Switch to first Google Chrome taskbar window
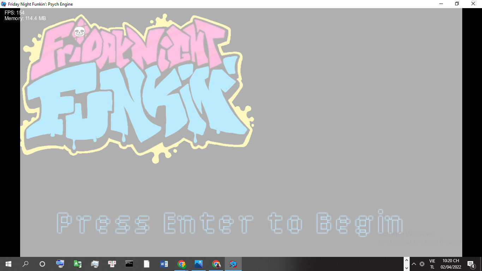482x271 pixels. (181, 264)
